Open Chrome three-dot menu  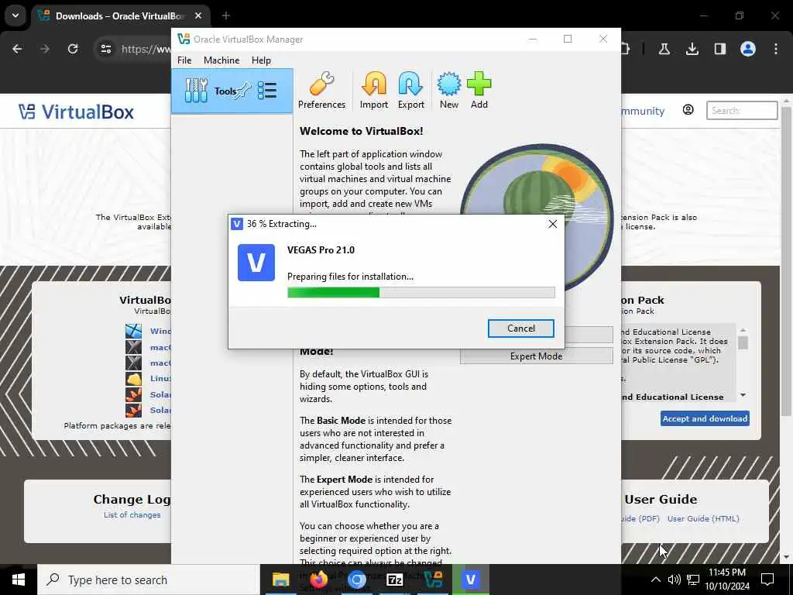[x=776, y=49]
